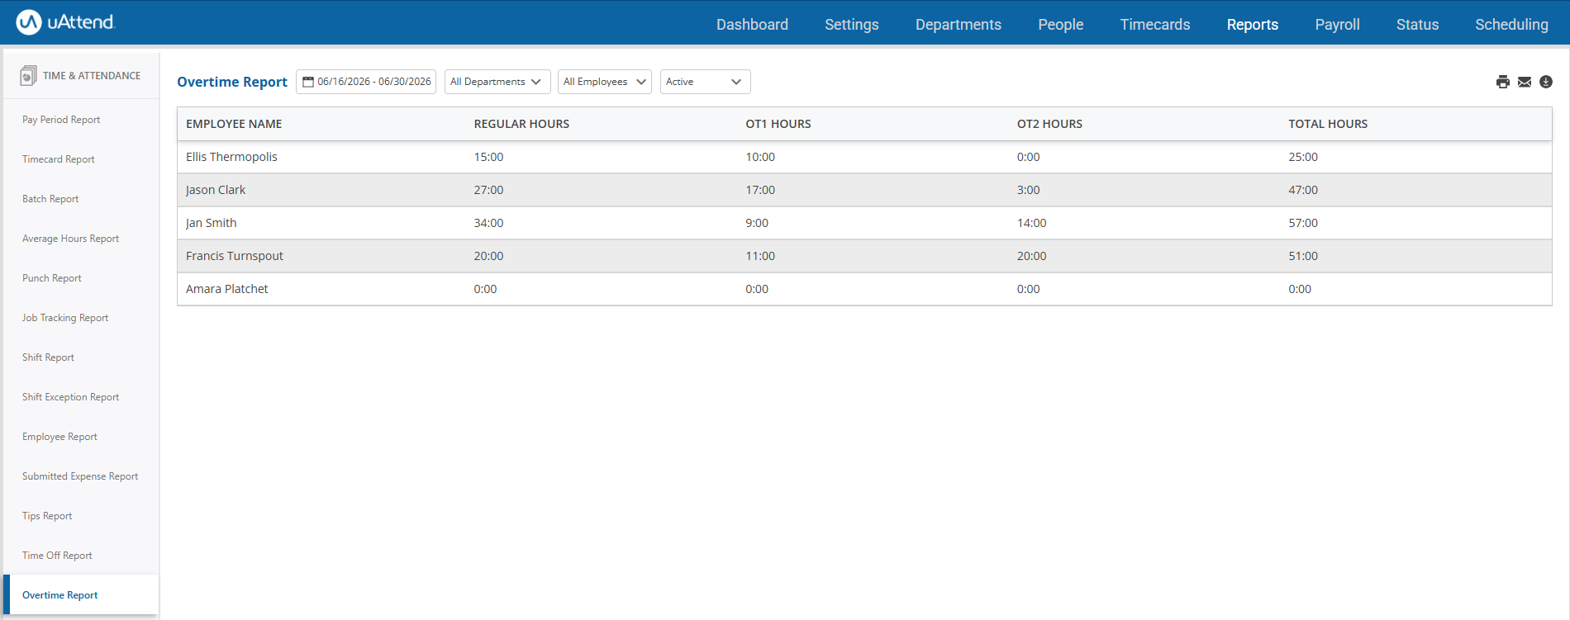This screenshot has height=620, width=1570.
Task: Click Francis Turnspout's total hours 51:00
Action: (1303, 256)
